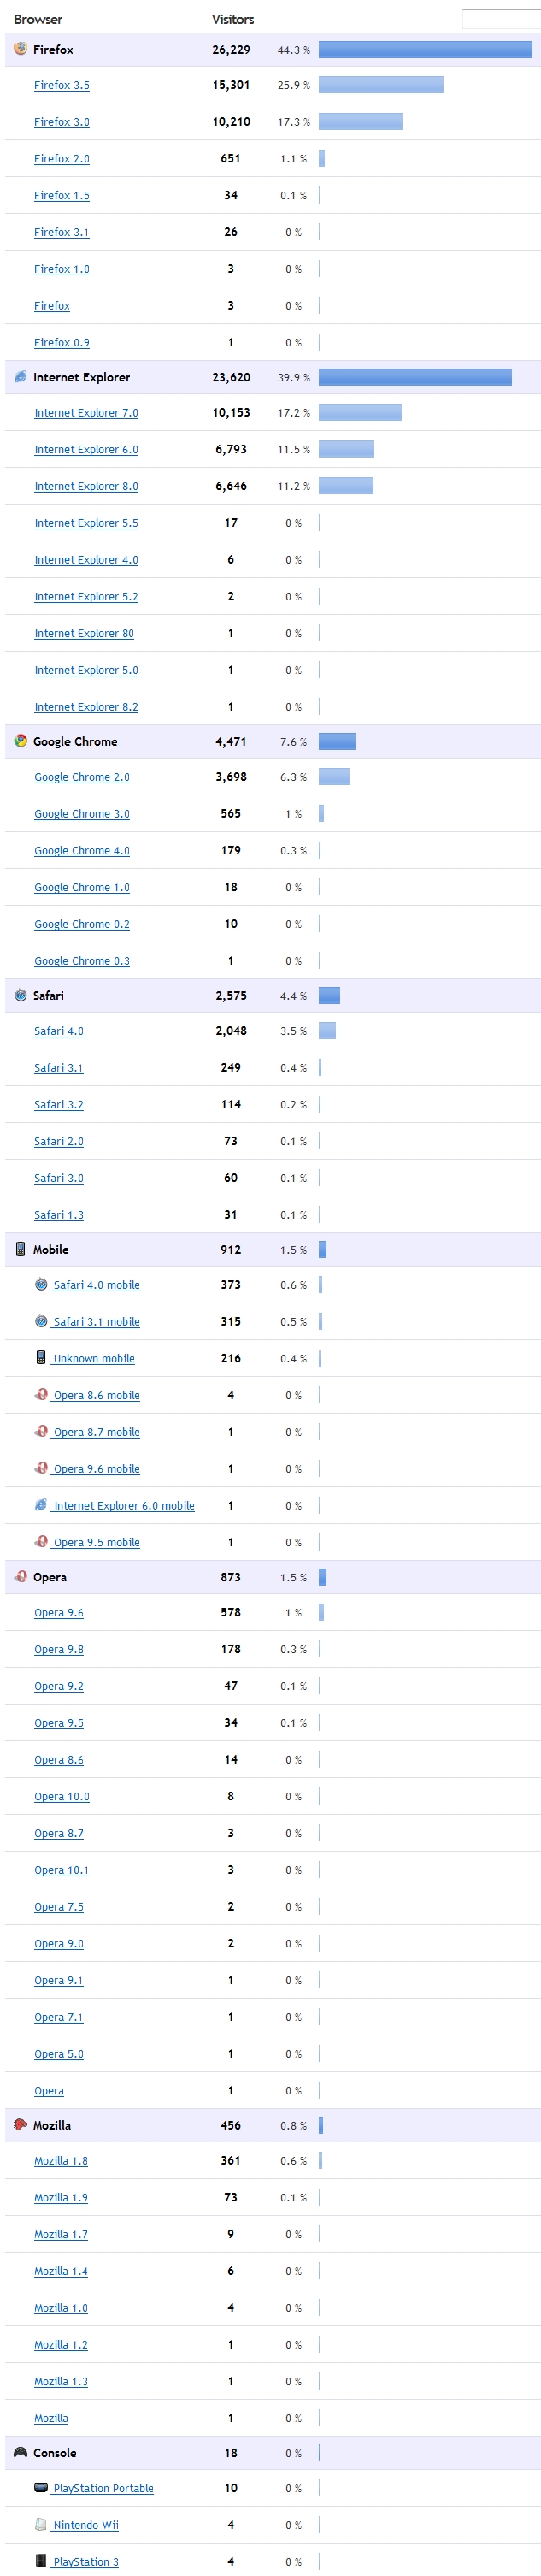Collapse the Google Chrome group header row
Screen dimensions: 541x2576
click(273, 741)
